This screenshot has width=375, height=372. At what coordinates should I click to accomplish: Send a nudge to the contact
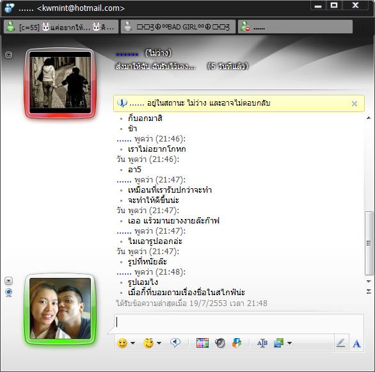pyautogui.click(x=175, y=343)
